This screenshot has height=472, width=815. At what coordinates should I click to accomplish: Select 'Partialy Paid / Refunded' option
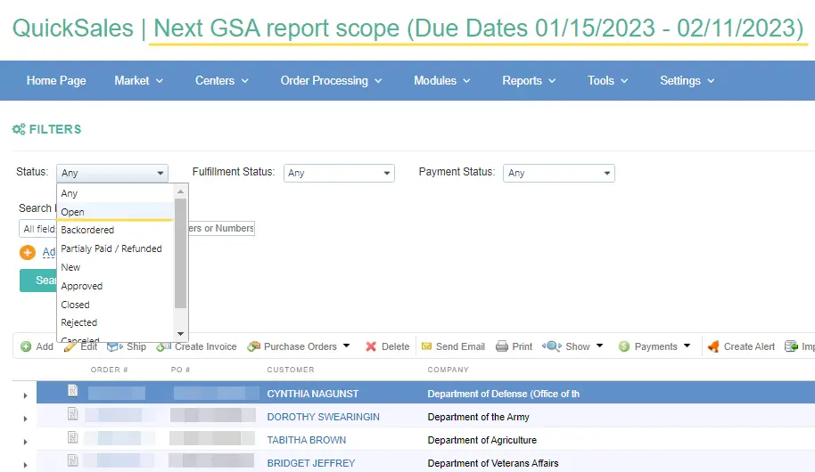click(115, 248)
